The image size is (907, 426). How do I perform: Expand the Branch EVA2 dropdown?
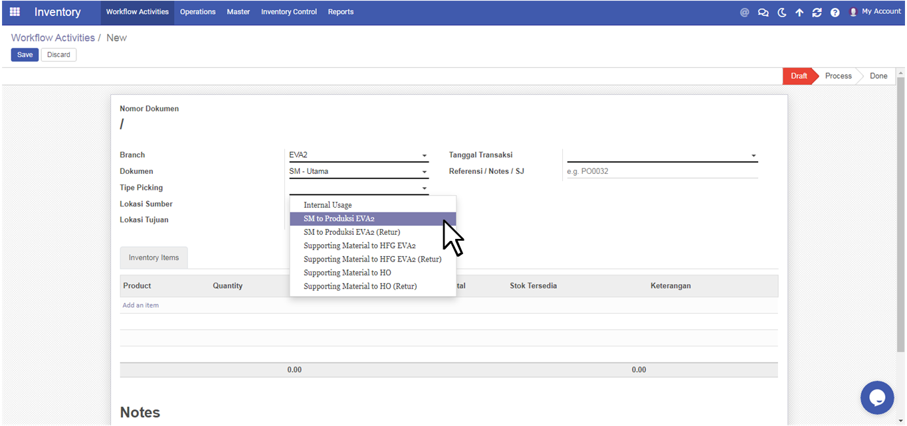coord(424,155)
